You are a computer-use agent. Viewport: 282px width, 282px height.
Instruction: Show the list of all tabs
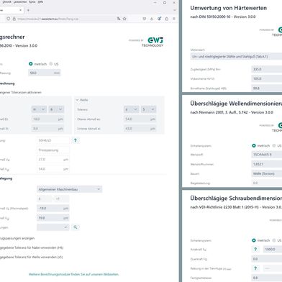click(x=174, y=10)
